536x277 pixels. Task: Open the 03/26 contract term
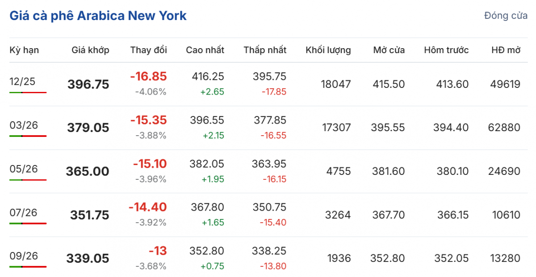click(22, 125)
